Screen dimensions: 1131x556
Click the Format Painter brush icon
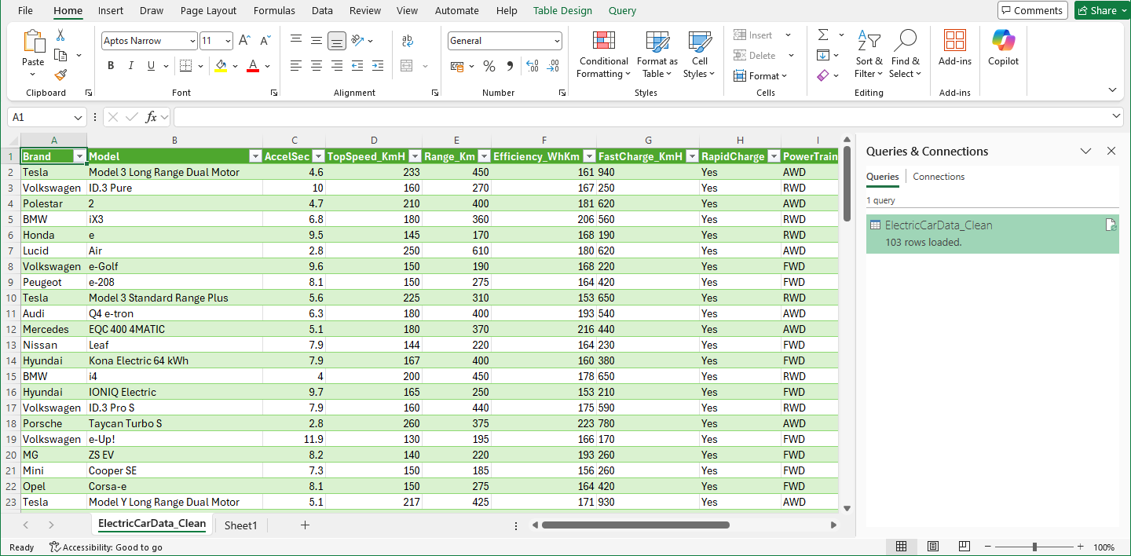(60, 75)
